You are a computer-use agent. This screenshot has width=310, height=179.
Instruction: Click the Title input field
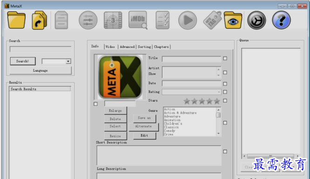pyautogui.click(x=191, y=59)
